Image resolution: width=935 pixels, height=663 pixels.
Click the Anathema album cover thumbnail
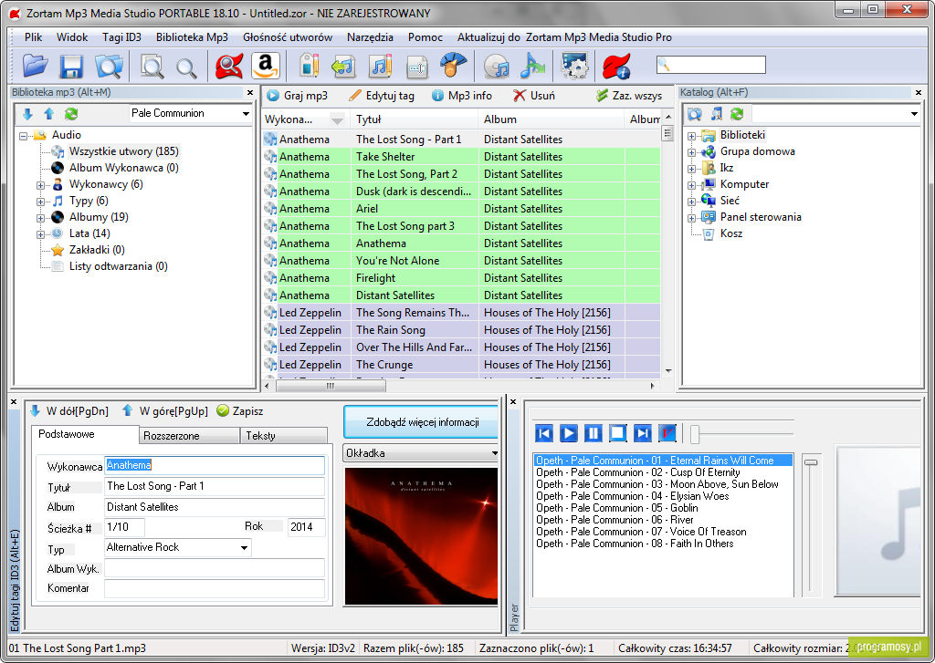pyautogui.click(x=421, y=536)
